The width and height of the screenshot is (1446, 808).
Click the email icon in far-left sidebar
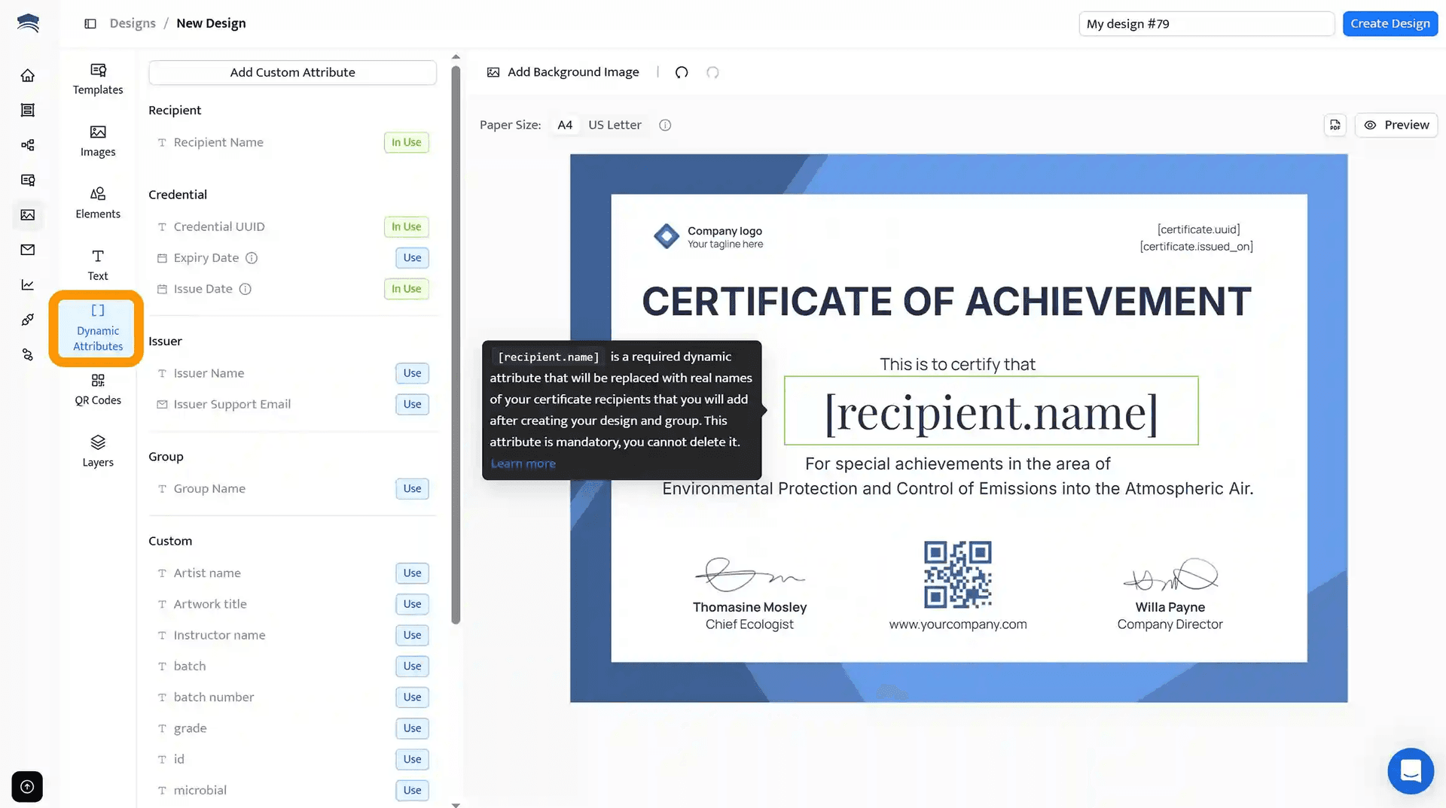pos(27,249)
